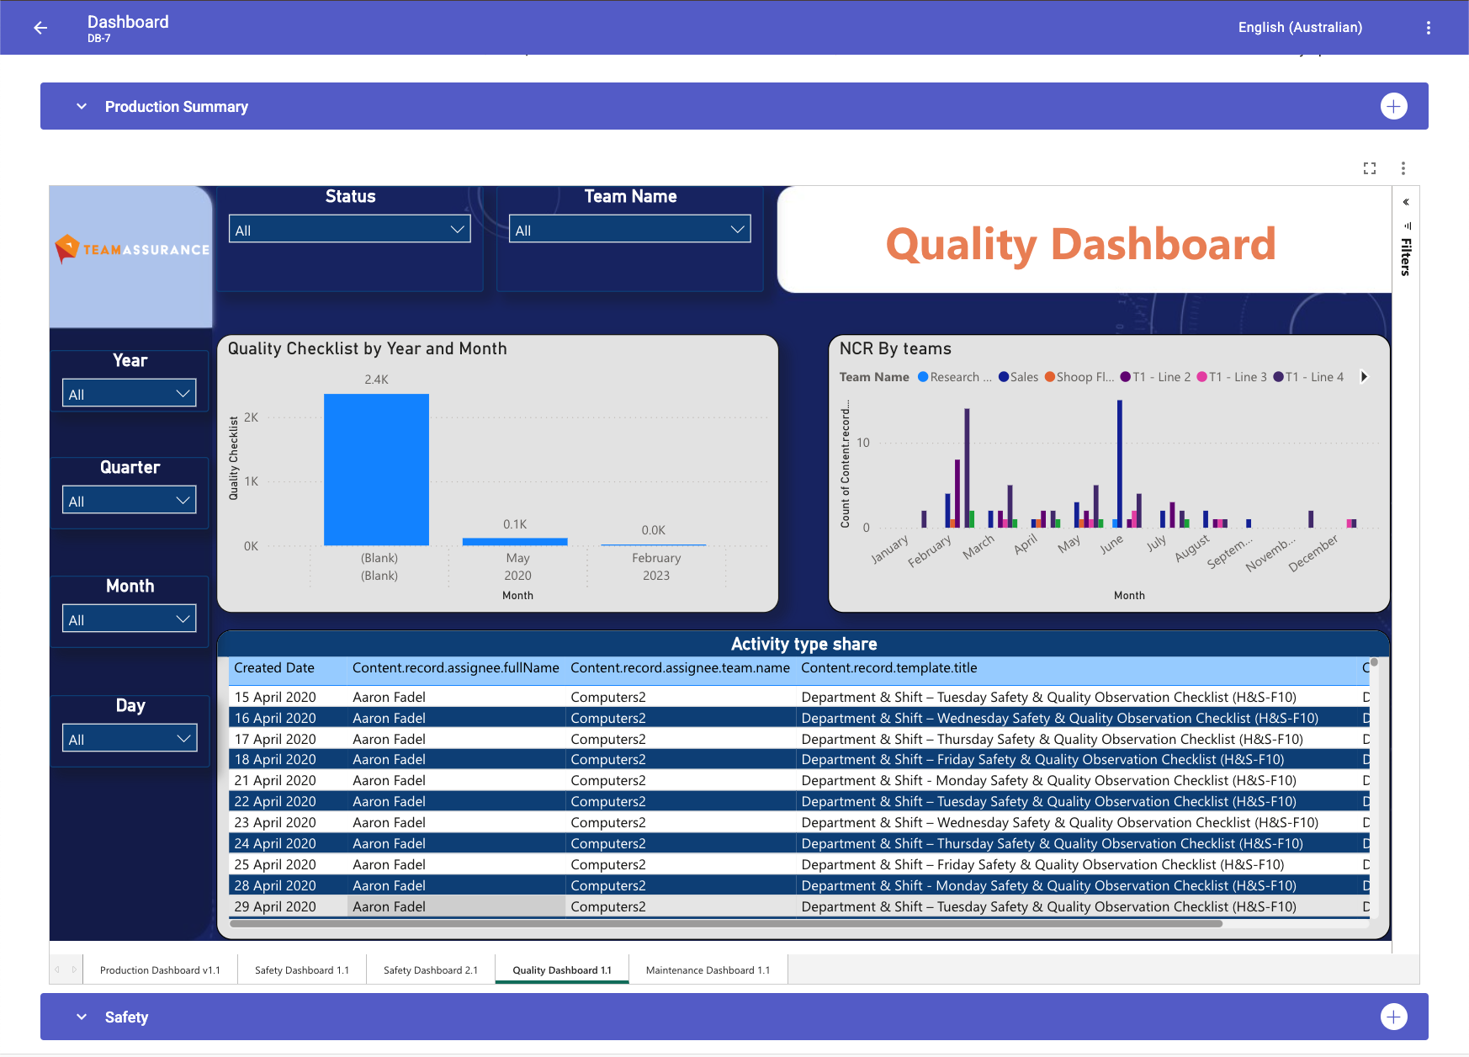Open report options three-dot menu
The height and width of the screenshot is (1057, 1469).
point(1403,168)
